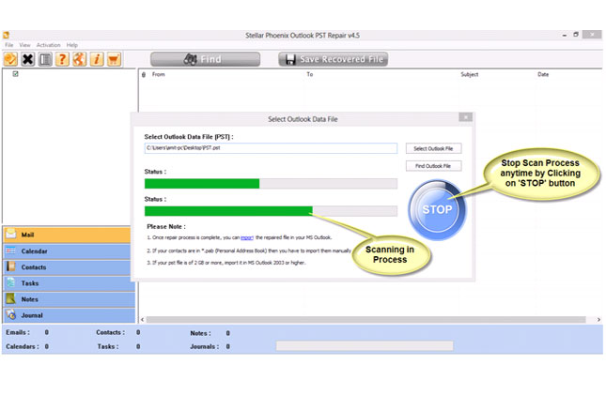606x395 pixels.
Task: Click the orange life-ring support toolbar icon
Action: 79,59
